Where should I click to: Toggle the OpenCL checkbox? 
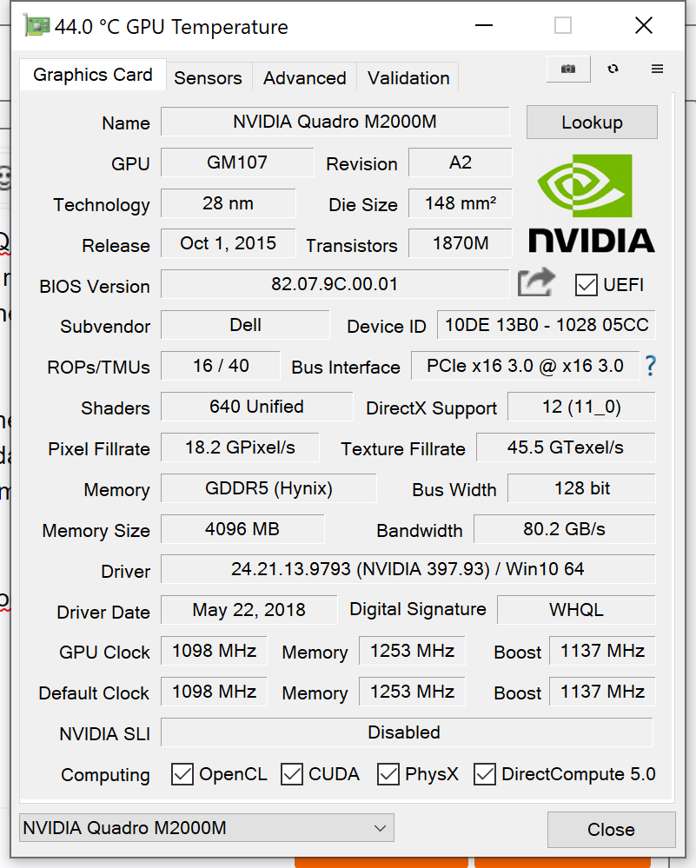coord(182,774)
